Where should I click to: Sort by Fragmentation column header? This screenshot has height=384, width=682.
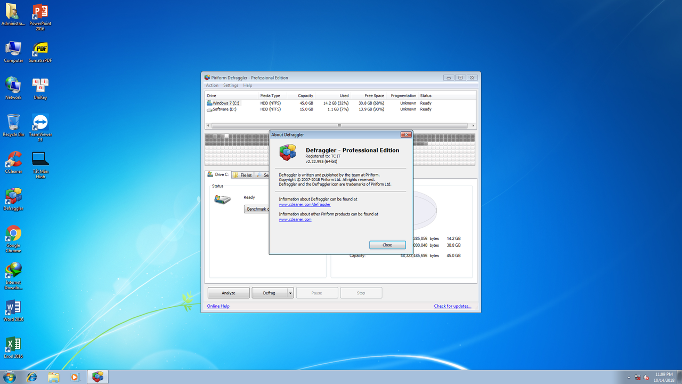(x=402, y=95)
